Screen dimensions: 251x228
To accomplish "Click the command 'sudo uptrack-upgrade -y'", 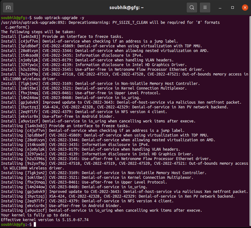I will coord(59,18).
